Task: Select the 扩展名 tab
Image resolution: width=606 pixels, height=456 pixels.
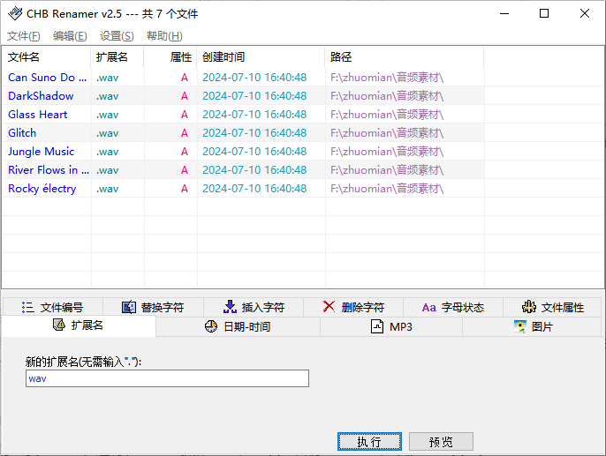Action: coord(79,325)
